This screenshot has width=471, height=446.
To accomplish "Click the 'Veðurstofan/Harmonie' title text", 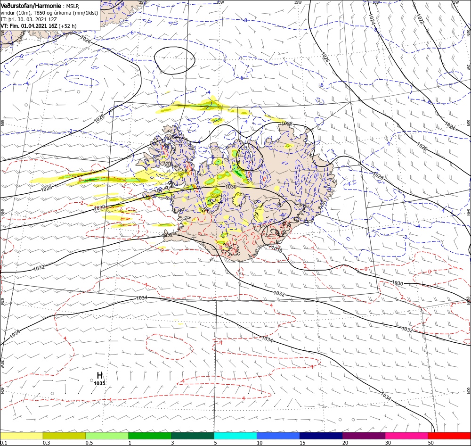I will pyautogui.click(x=31, y=6).
